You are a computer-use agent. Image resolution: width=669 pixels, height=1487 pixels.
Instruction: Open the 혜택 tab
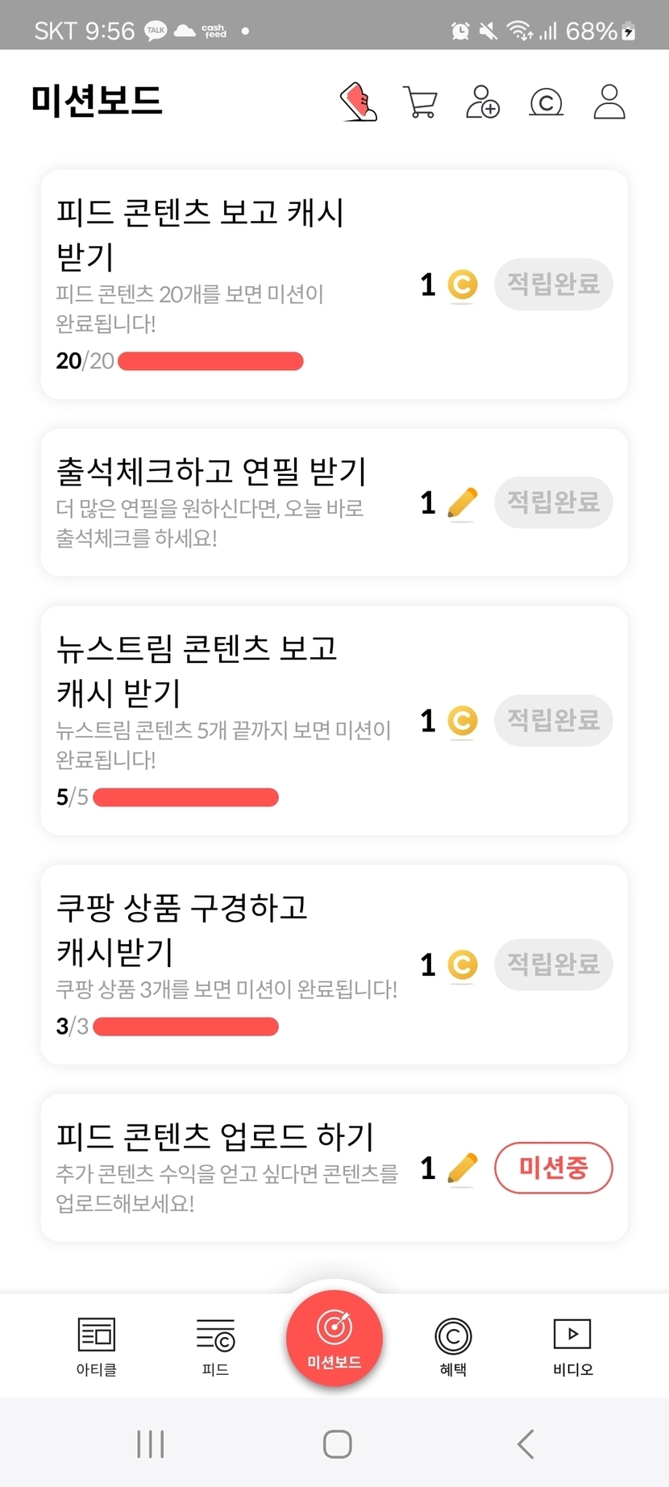point(453,1345)
